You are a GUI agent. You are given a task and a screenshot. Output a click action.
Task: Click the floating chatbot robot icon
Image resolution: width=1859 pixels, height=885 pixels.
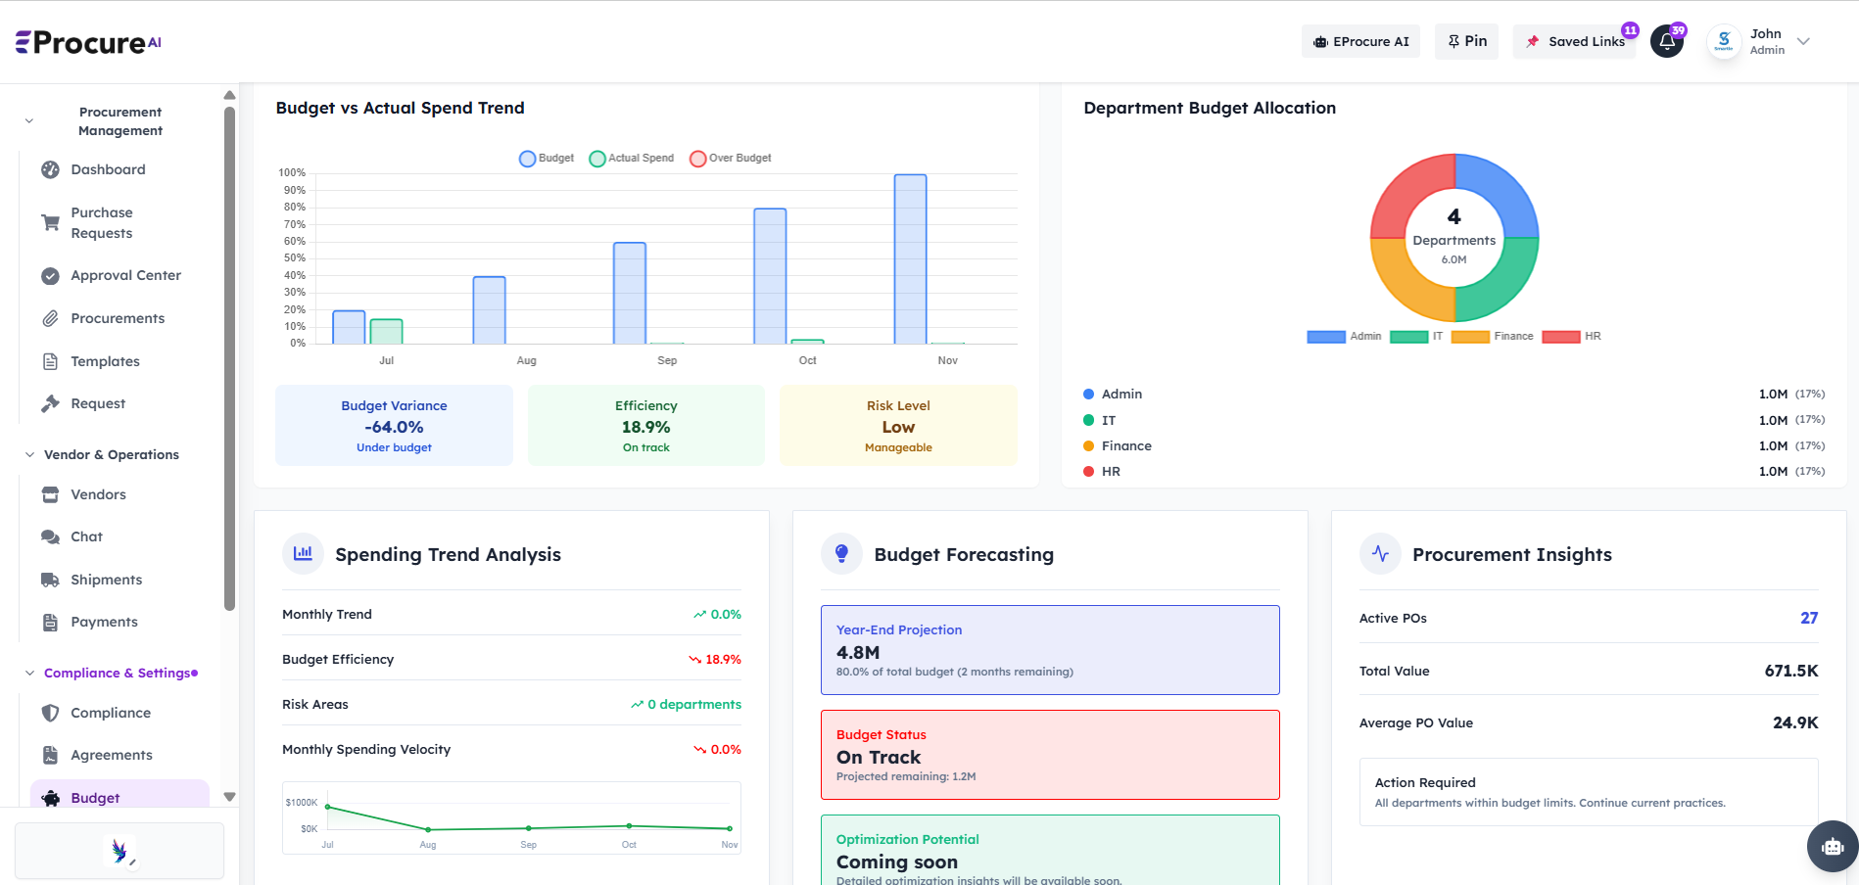pos(1833,847)
